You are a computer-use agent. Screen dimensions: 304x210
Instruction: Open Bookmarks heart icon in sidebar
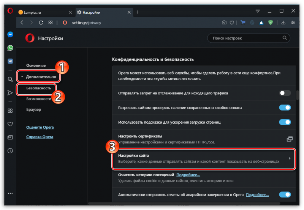click(x=10, y=124)
